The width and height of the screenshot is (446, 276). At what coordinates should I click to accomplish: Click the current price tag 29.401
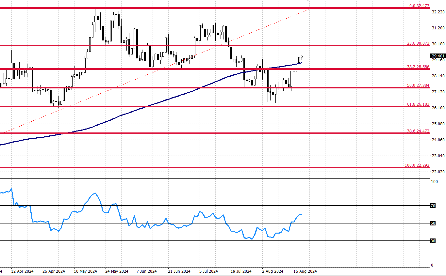(438, 56)
